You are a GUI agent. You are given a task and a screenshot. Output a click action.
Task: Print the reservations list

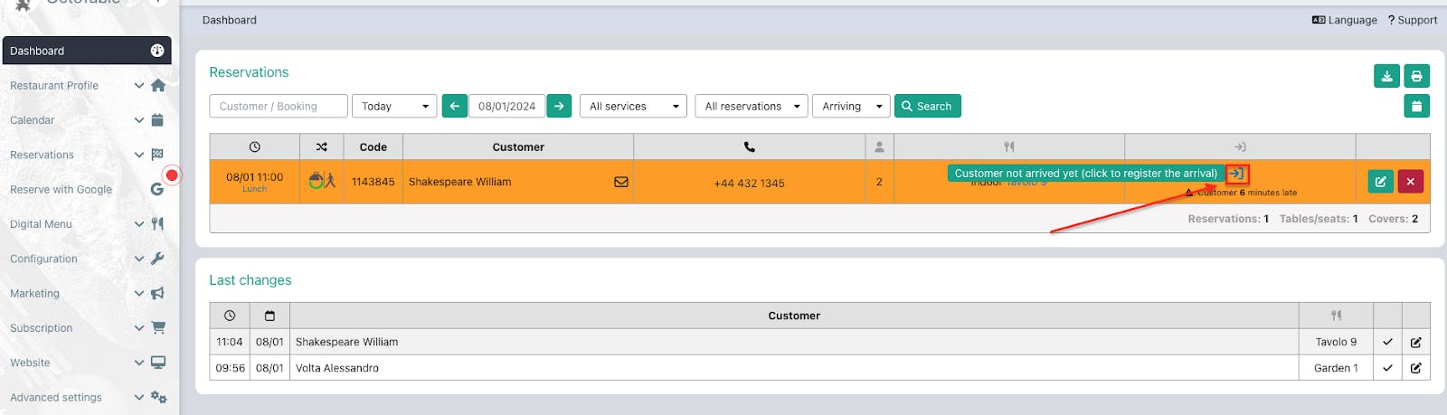(1416, 76)
